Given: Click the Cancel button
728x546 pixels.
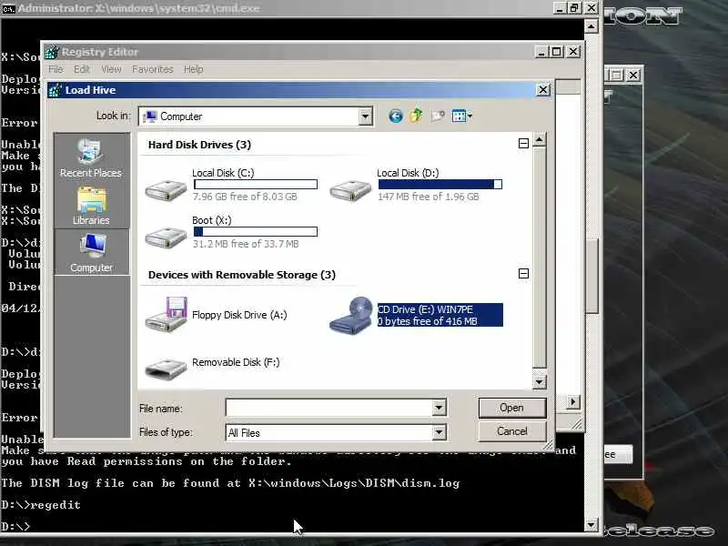Looking at the screenshot, I should coord(512,431).
